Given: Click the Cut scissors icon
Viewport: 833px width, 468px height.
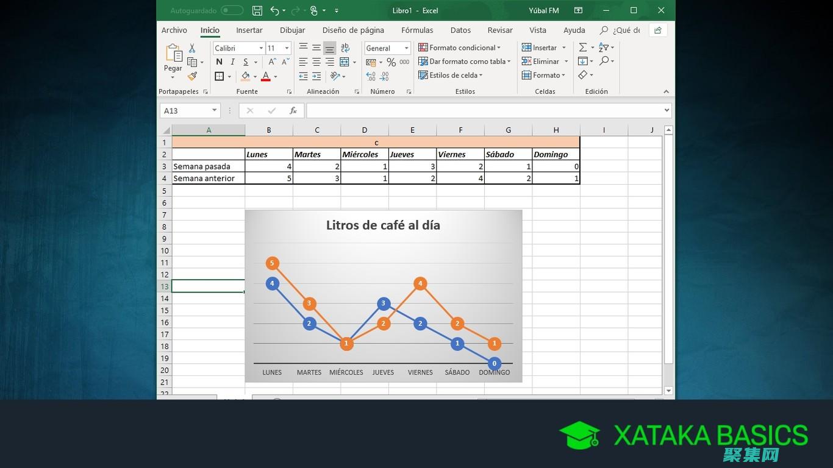Looking at the screenshot, I should (192, 48).
